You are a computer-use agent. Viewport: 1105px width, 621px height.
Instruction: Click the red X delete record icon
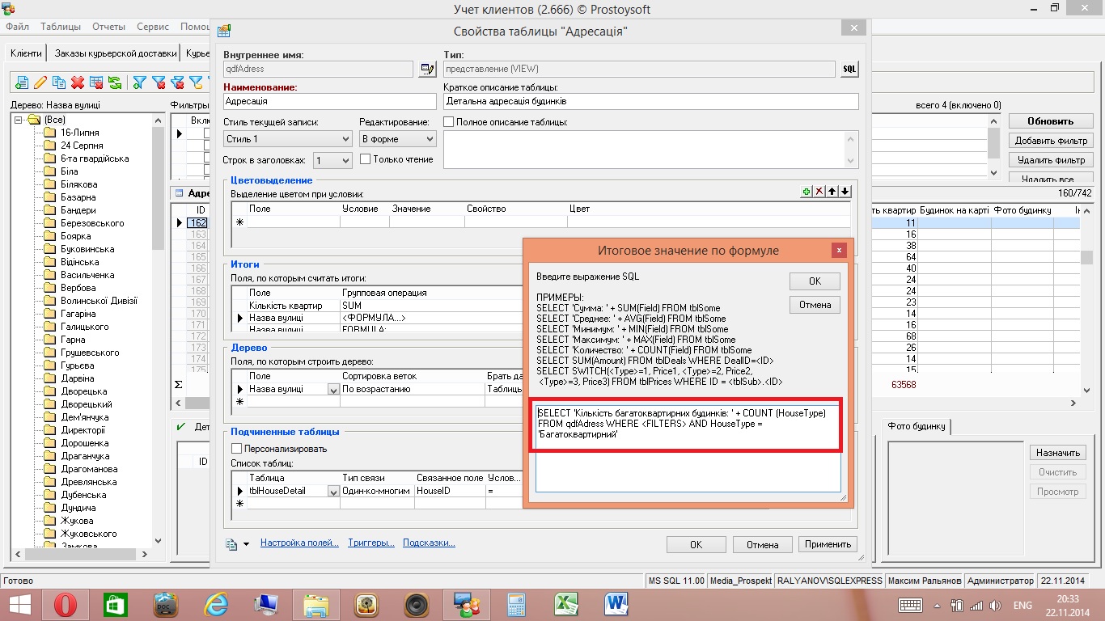[78, 82]
